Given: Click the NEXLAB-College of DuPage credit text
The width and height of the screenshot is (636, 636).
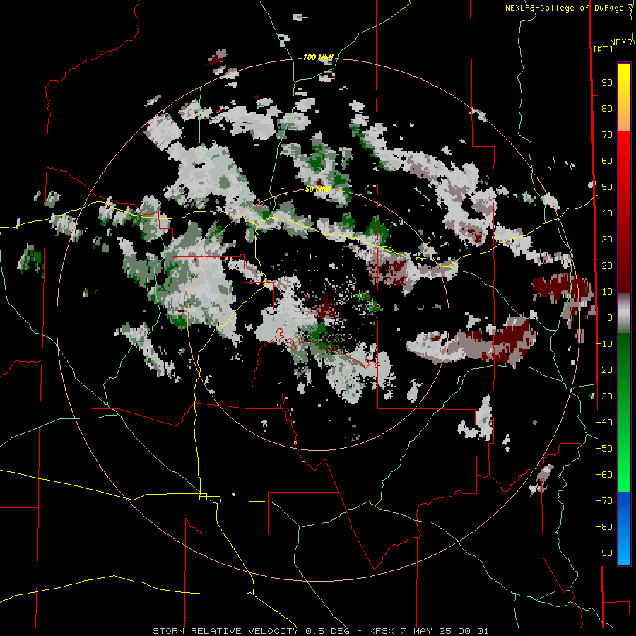Looking at the screenshot, I should point(565,8).
